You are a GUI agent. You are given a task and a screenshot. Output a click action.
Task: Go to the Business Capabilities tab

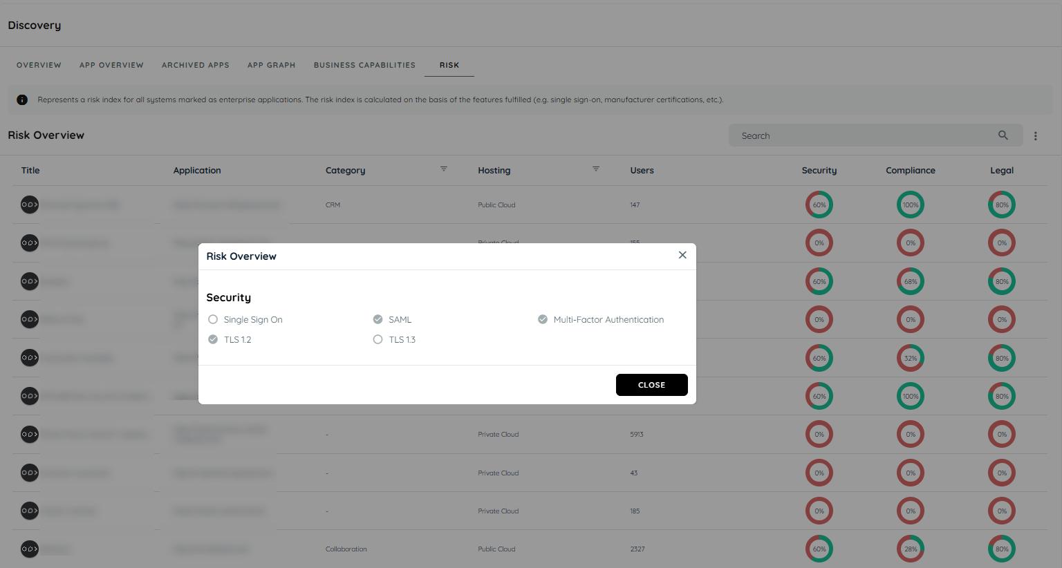click(364, 65)
